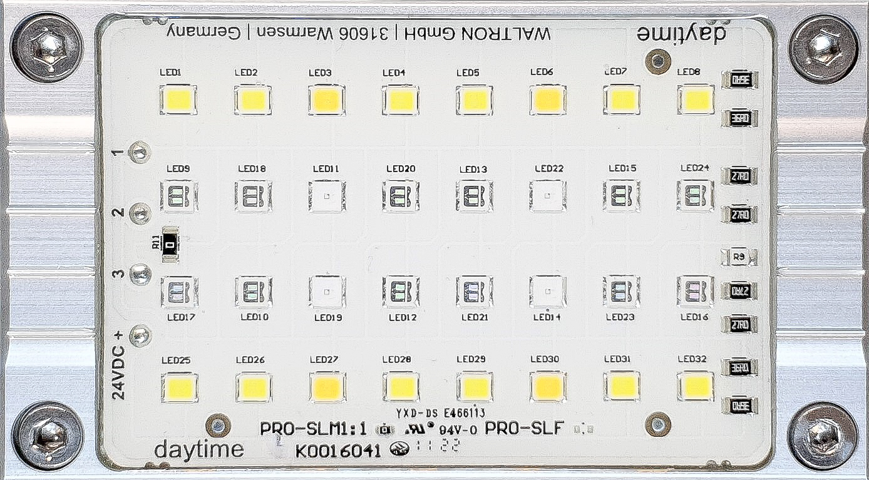Click the daytime logo at bottom left
869x480 pixels.
[198, 449]
